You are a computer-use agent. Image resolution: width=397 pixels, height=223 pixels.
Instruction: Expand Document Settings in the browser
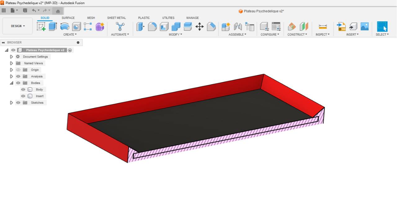pos(11,57)
